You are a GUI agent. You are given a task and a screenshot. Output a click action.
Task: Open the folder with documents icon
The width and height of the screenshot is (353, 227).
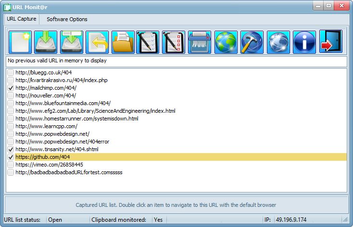coord(123,42)
